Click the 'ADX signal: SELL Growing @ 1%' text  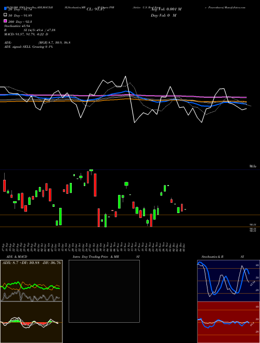click(x=29, y=47)
